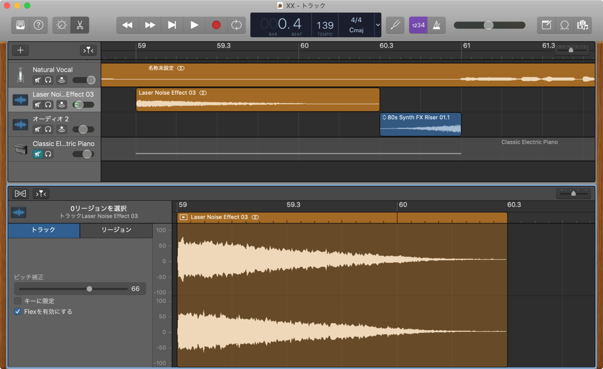603x369 pixels.
Task: Select Classic Electric Piano track icon
Action: point(20,149)
